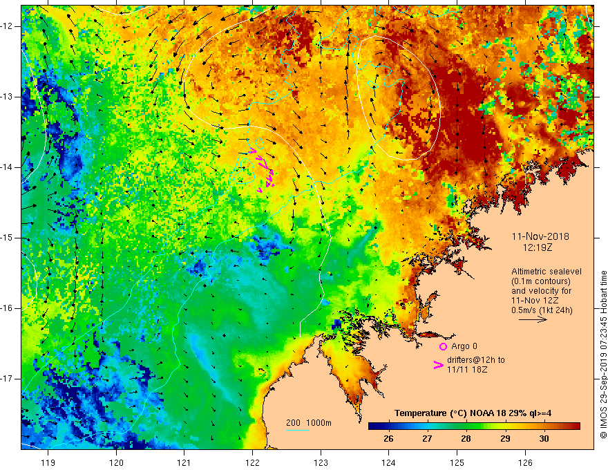Click the magenta Argo 0 circle marker

[x=443, y=346]
